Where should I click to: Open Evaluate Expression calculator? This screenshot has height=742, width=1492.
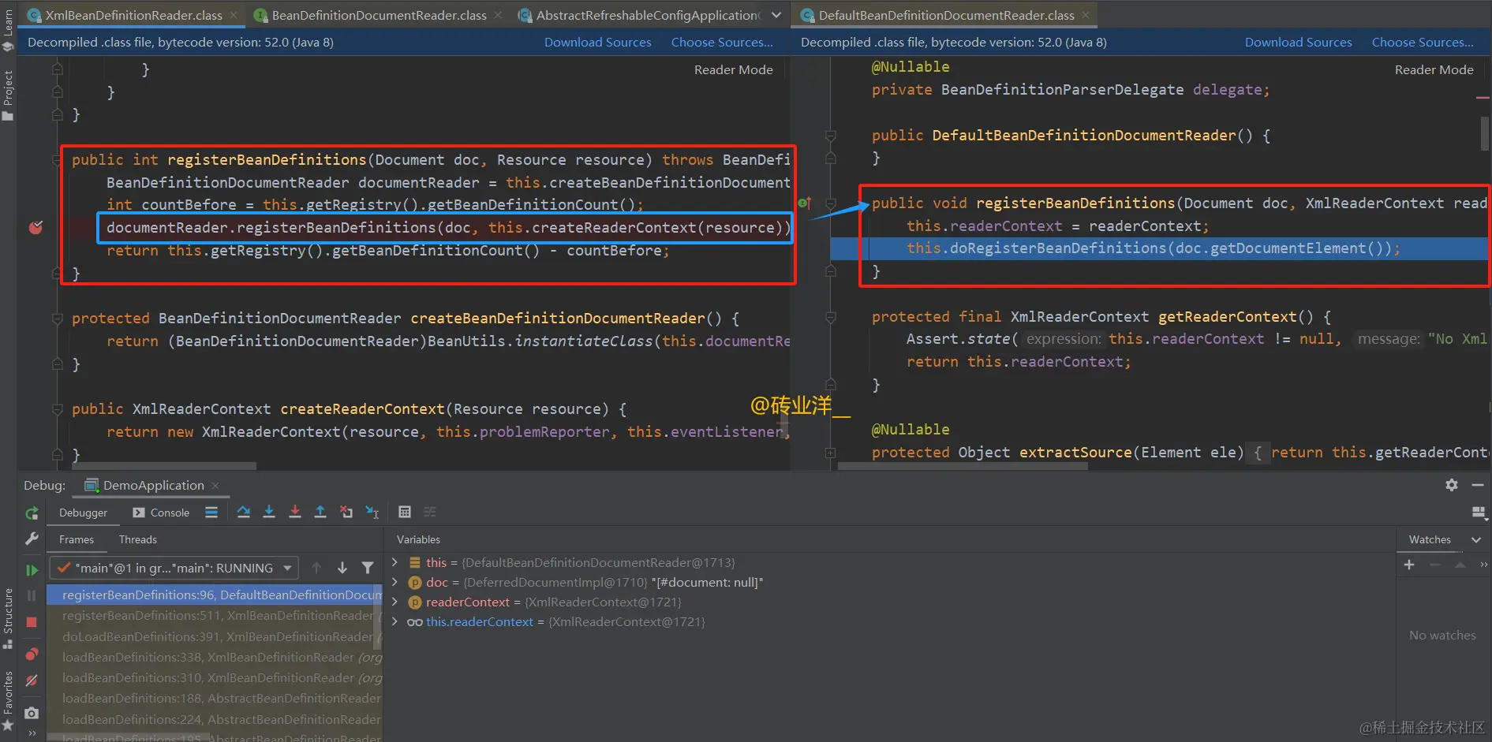point(405,512)
